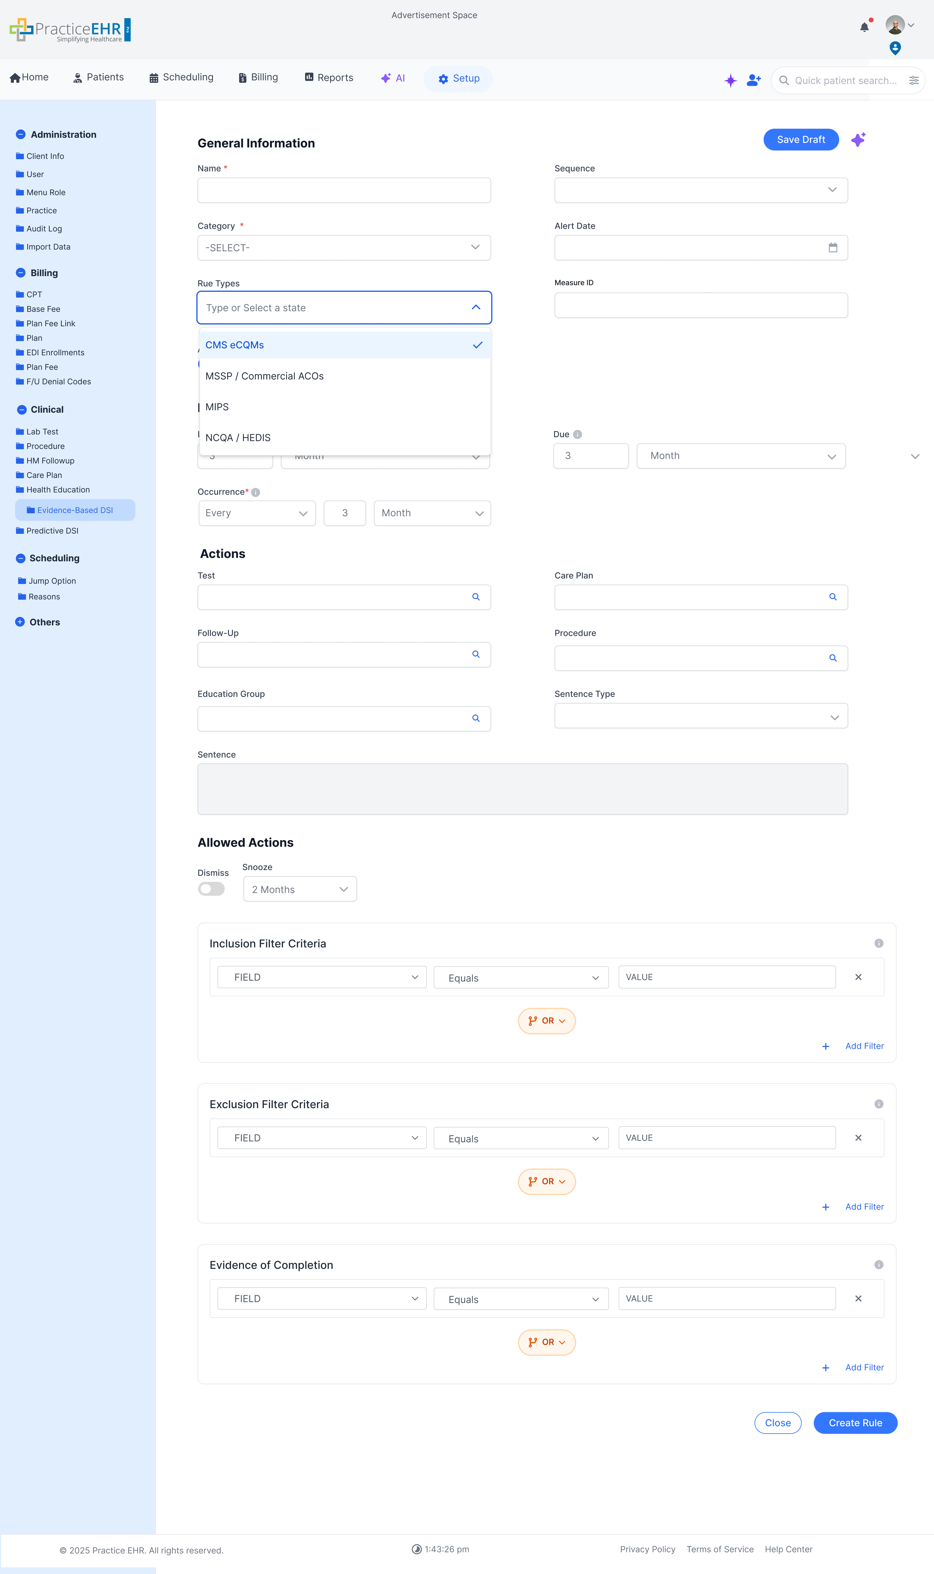The height and width of the screenshot is (1574, 934).
Task: Click the Name input field
Action: (x=344, y=190)
